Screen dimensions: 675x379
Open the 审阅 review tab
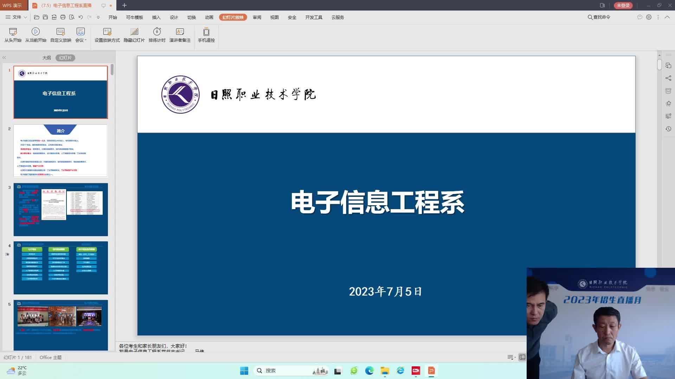(257, 17)
